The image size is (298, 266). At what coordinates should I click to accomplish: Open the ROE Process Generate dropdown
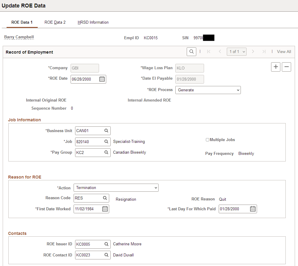coord(208,90)
